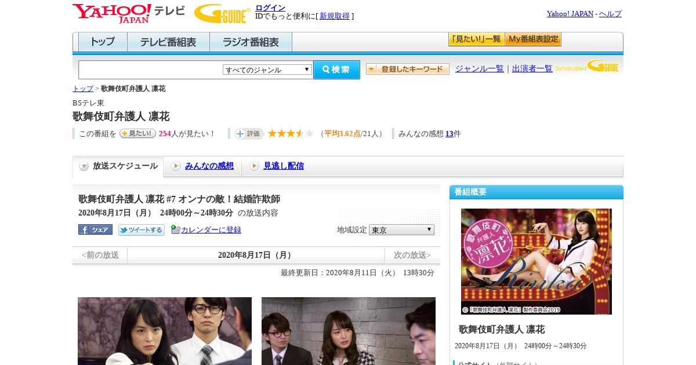Click the Twitter ツイートする button

[142, 230]
